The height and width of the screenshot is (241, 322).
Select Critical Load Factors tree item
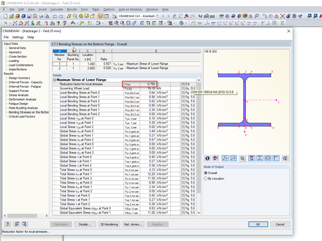pos(22,117)
